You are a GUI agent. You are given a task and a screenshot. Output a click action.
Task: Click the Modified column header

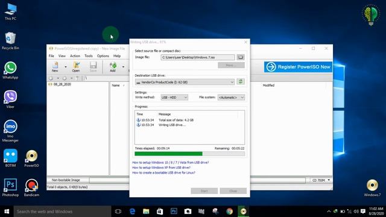(268, 86)
